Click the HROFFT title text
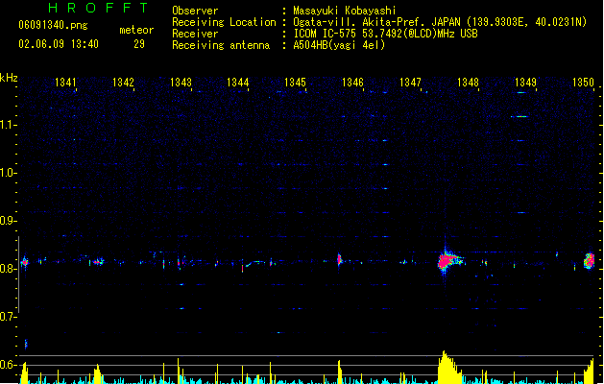Viewport: 604px width, 384px height. (x=98, y=8)
